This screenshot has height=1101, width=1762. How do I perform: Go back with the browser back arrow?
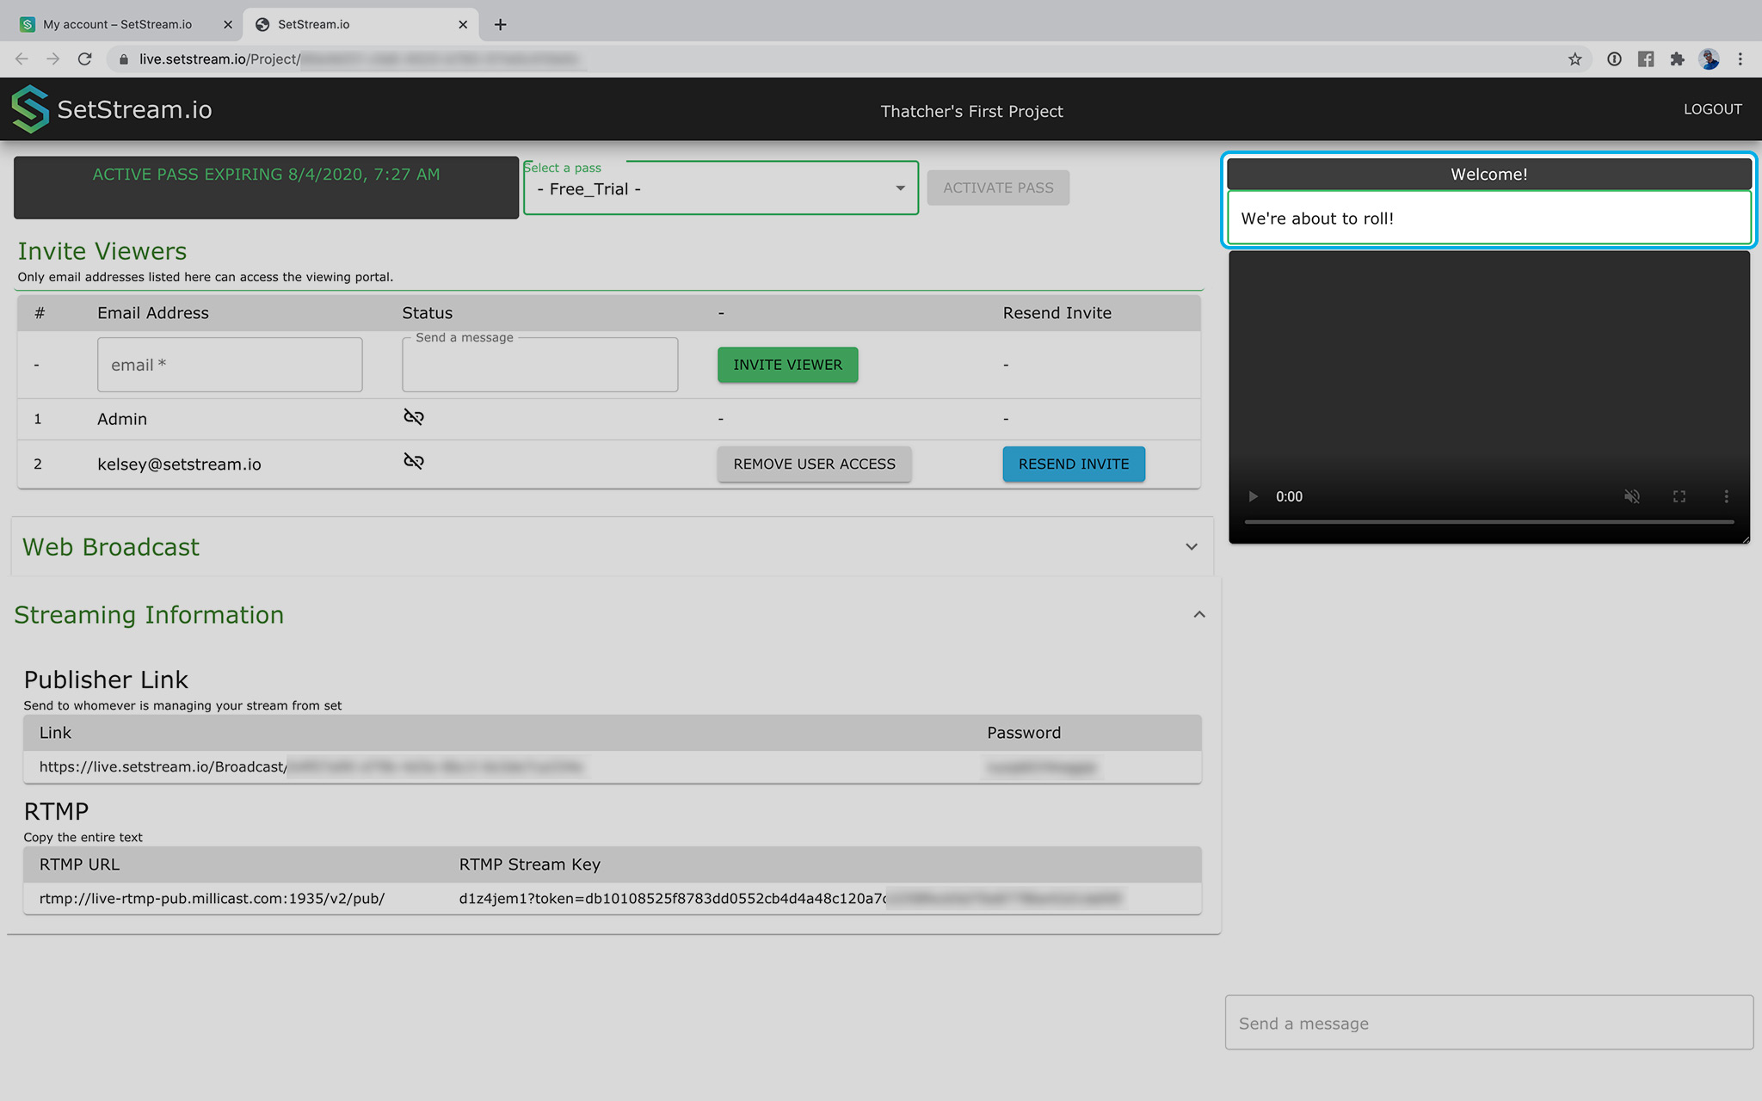22,59
